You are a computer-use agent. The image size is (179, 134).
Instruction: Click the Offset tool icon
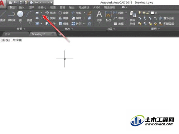pyautogui.click(x=89, y=24)
